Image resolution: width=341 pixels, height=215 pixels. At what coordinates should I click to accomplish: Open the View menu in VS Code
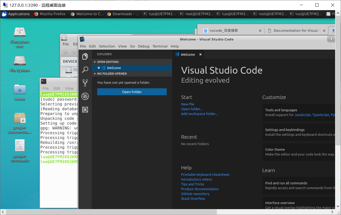[122, 46]
